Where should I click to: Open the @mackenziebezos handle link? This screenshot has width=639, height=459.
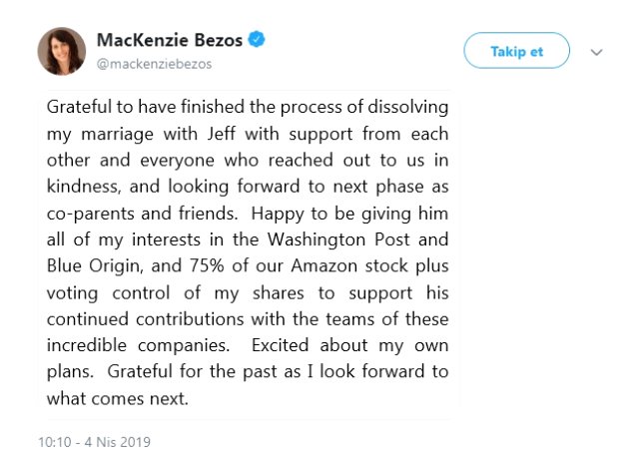(153, 64)
